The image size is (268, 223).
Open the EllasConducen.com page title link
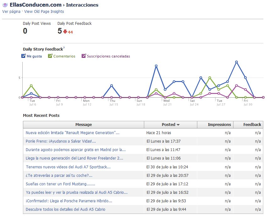pos(36,5)
